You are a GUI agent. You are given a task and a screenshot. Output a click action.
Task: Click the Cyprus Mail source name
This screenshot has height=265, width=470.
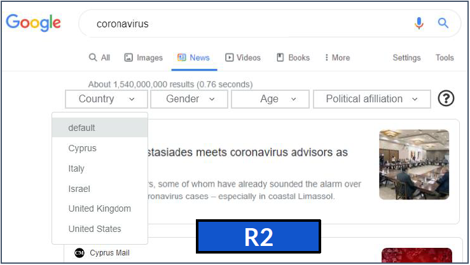click(x=109, y=253)
